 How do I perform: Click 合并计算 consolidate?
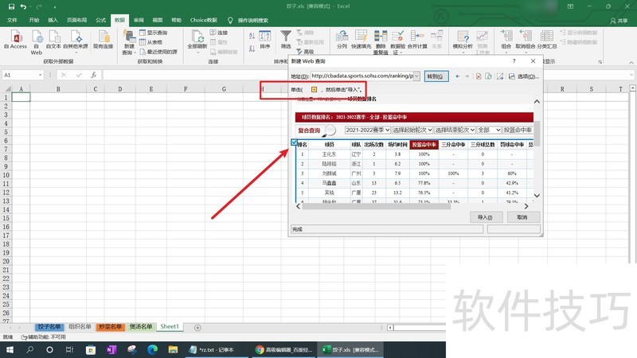point(417,40)
